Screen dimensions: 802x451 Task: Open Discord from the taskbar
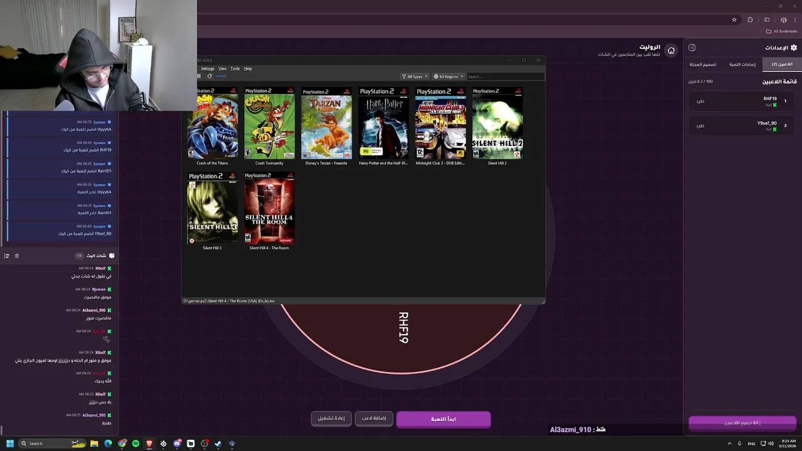pos(177,443)
